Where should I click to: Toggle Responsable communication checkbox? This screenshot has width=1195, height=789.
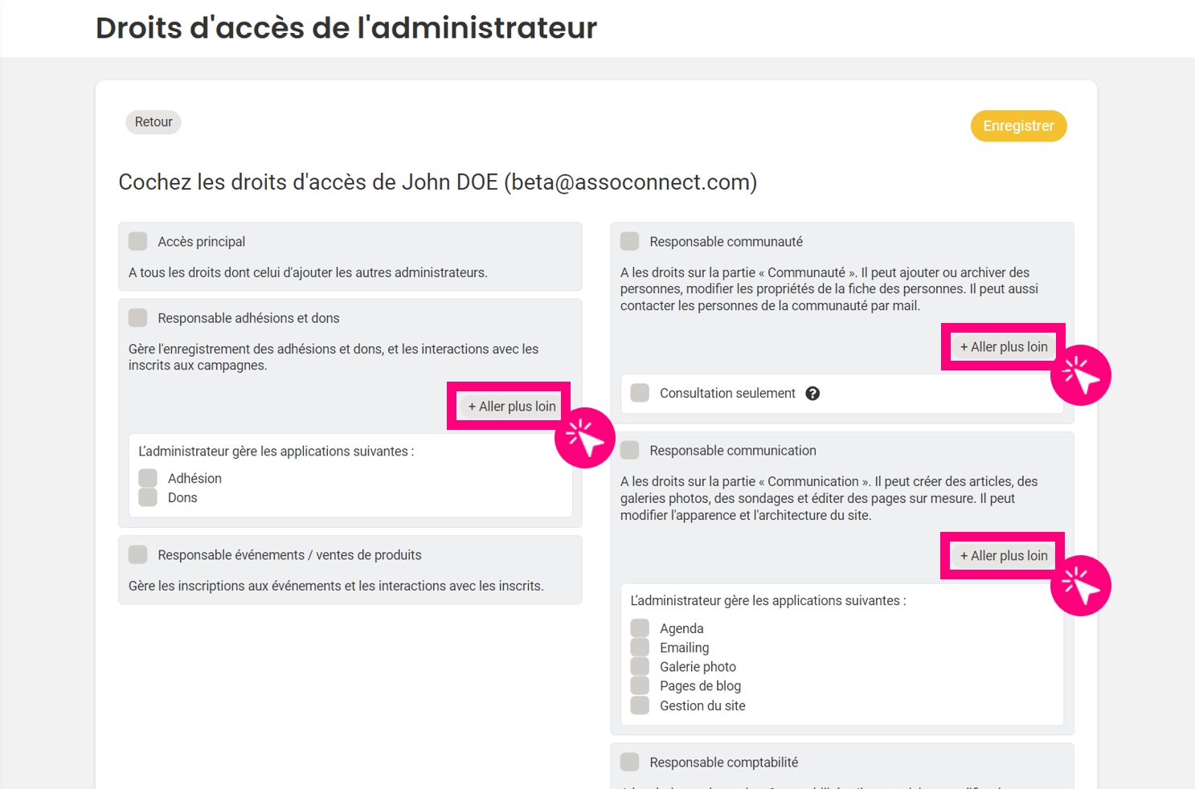pyautogui.click(x=630, y=451)
